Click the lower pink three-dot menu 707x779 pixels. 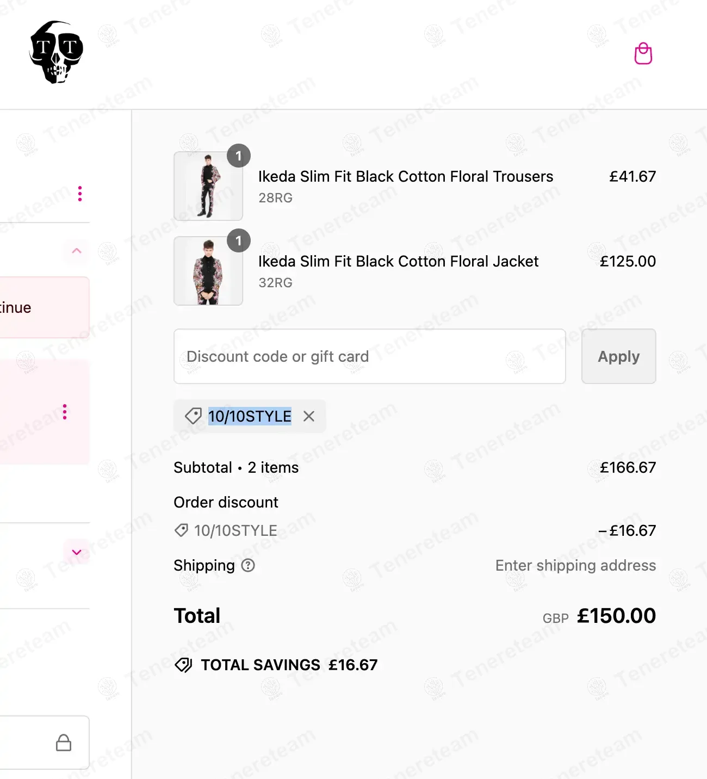pos(65,412)
